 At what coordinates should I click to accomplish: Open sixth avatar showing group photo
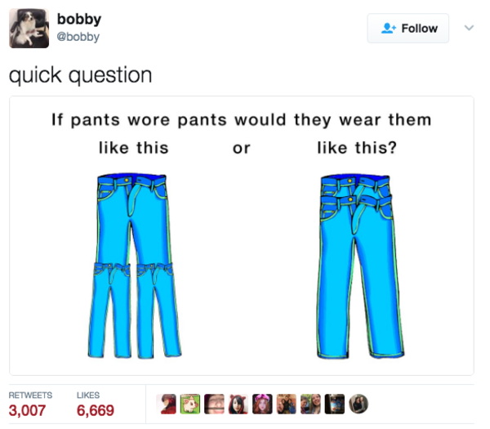(287, 404)
